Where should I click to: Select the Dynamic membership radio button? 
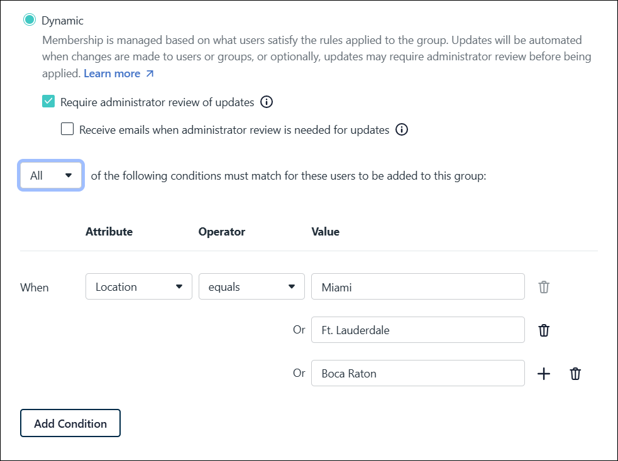pos(30,20)
